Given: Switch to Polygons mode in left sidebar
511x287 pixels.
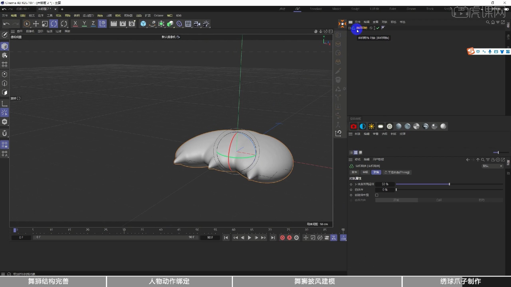Looking at the screenshot, I should coord(5,92).
